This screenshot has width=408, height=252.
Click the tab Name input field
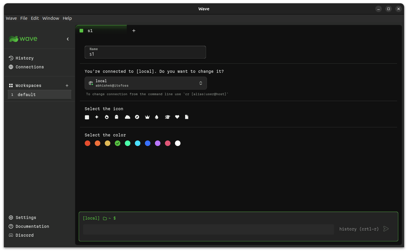point(145,52)
